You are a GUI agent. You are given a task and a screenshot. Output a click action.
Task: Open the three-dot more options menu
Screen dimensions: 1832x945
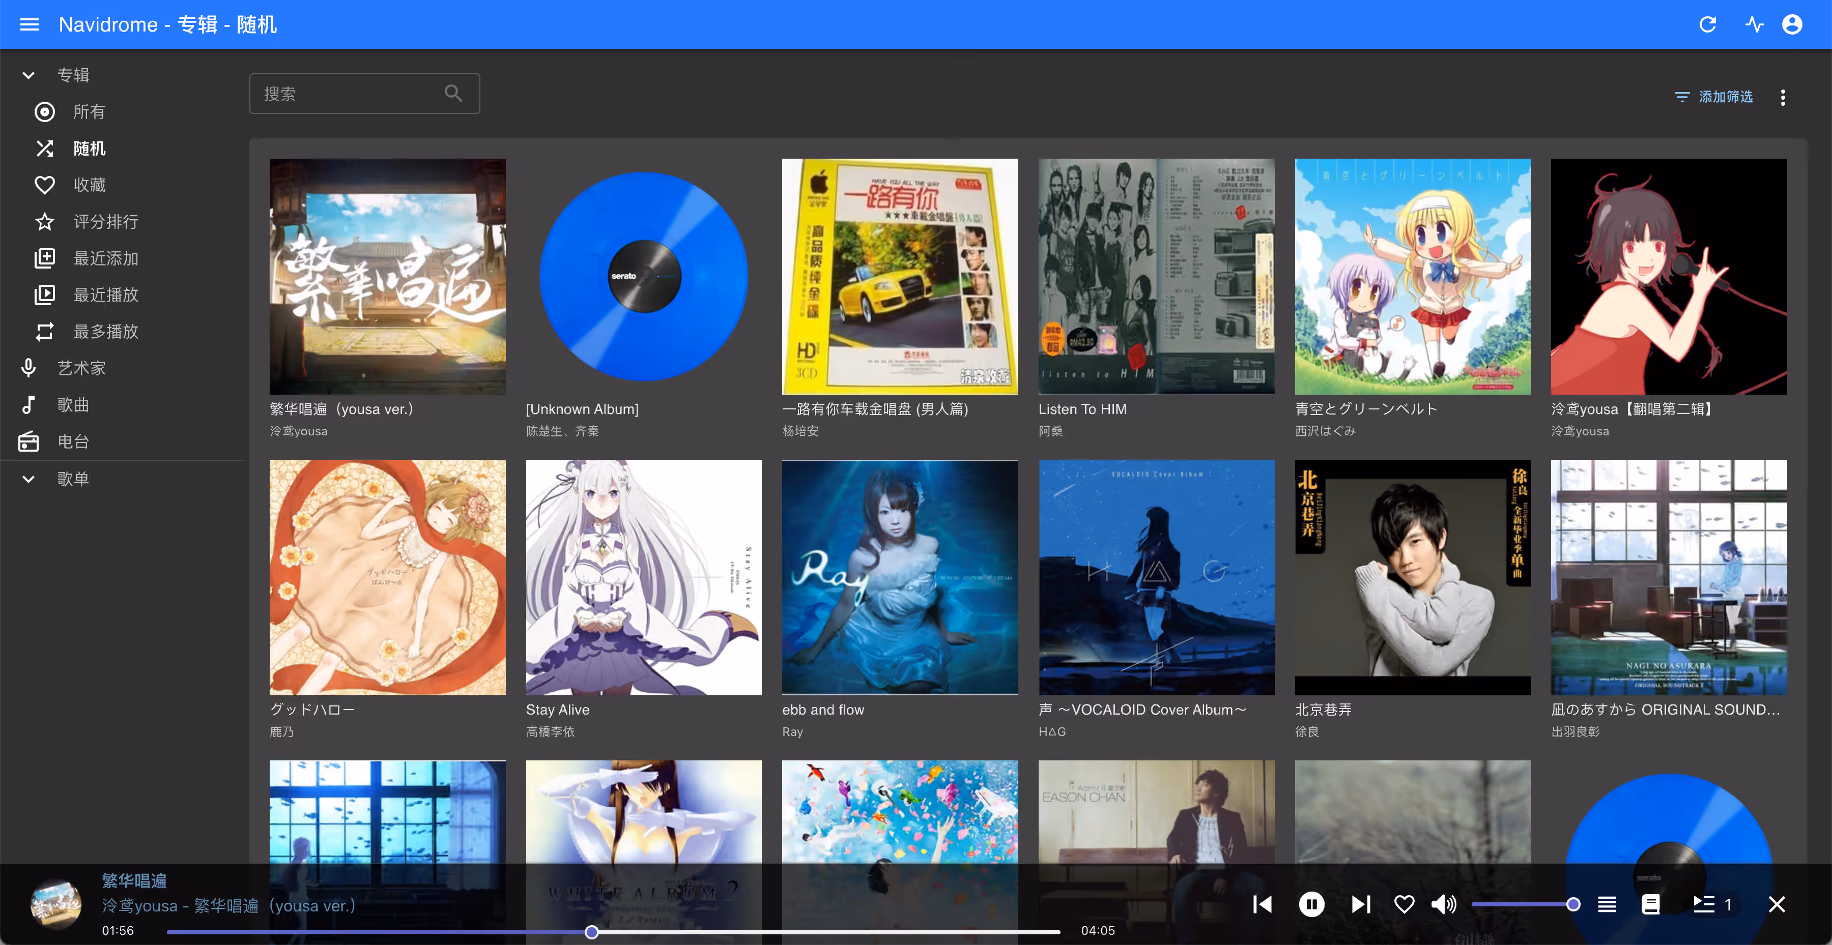point(1783,97)
